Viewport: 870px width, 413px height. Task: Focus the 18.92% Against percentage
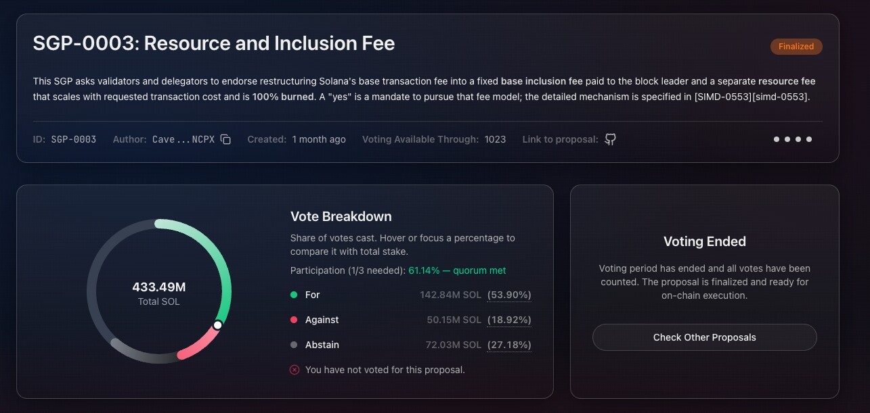(x=509, y=320)
